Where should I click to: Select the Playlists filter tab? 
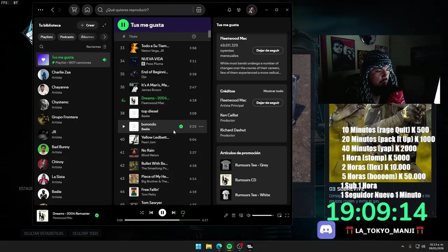click(47, 37)
